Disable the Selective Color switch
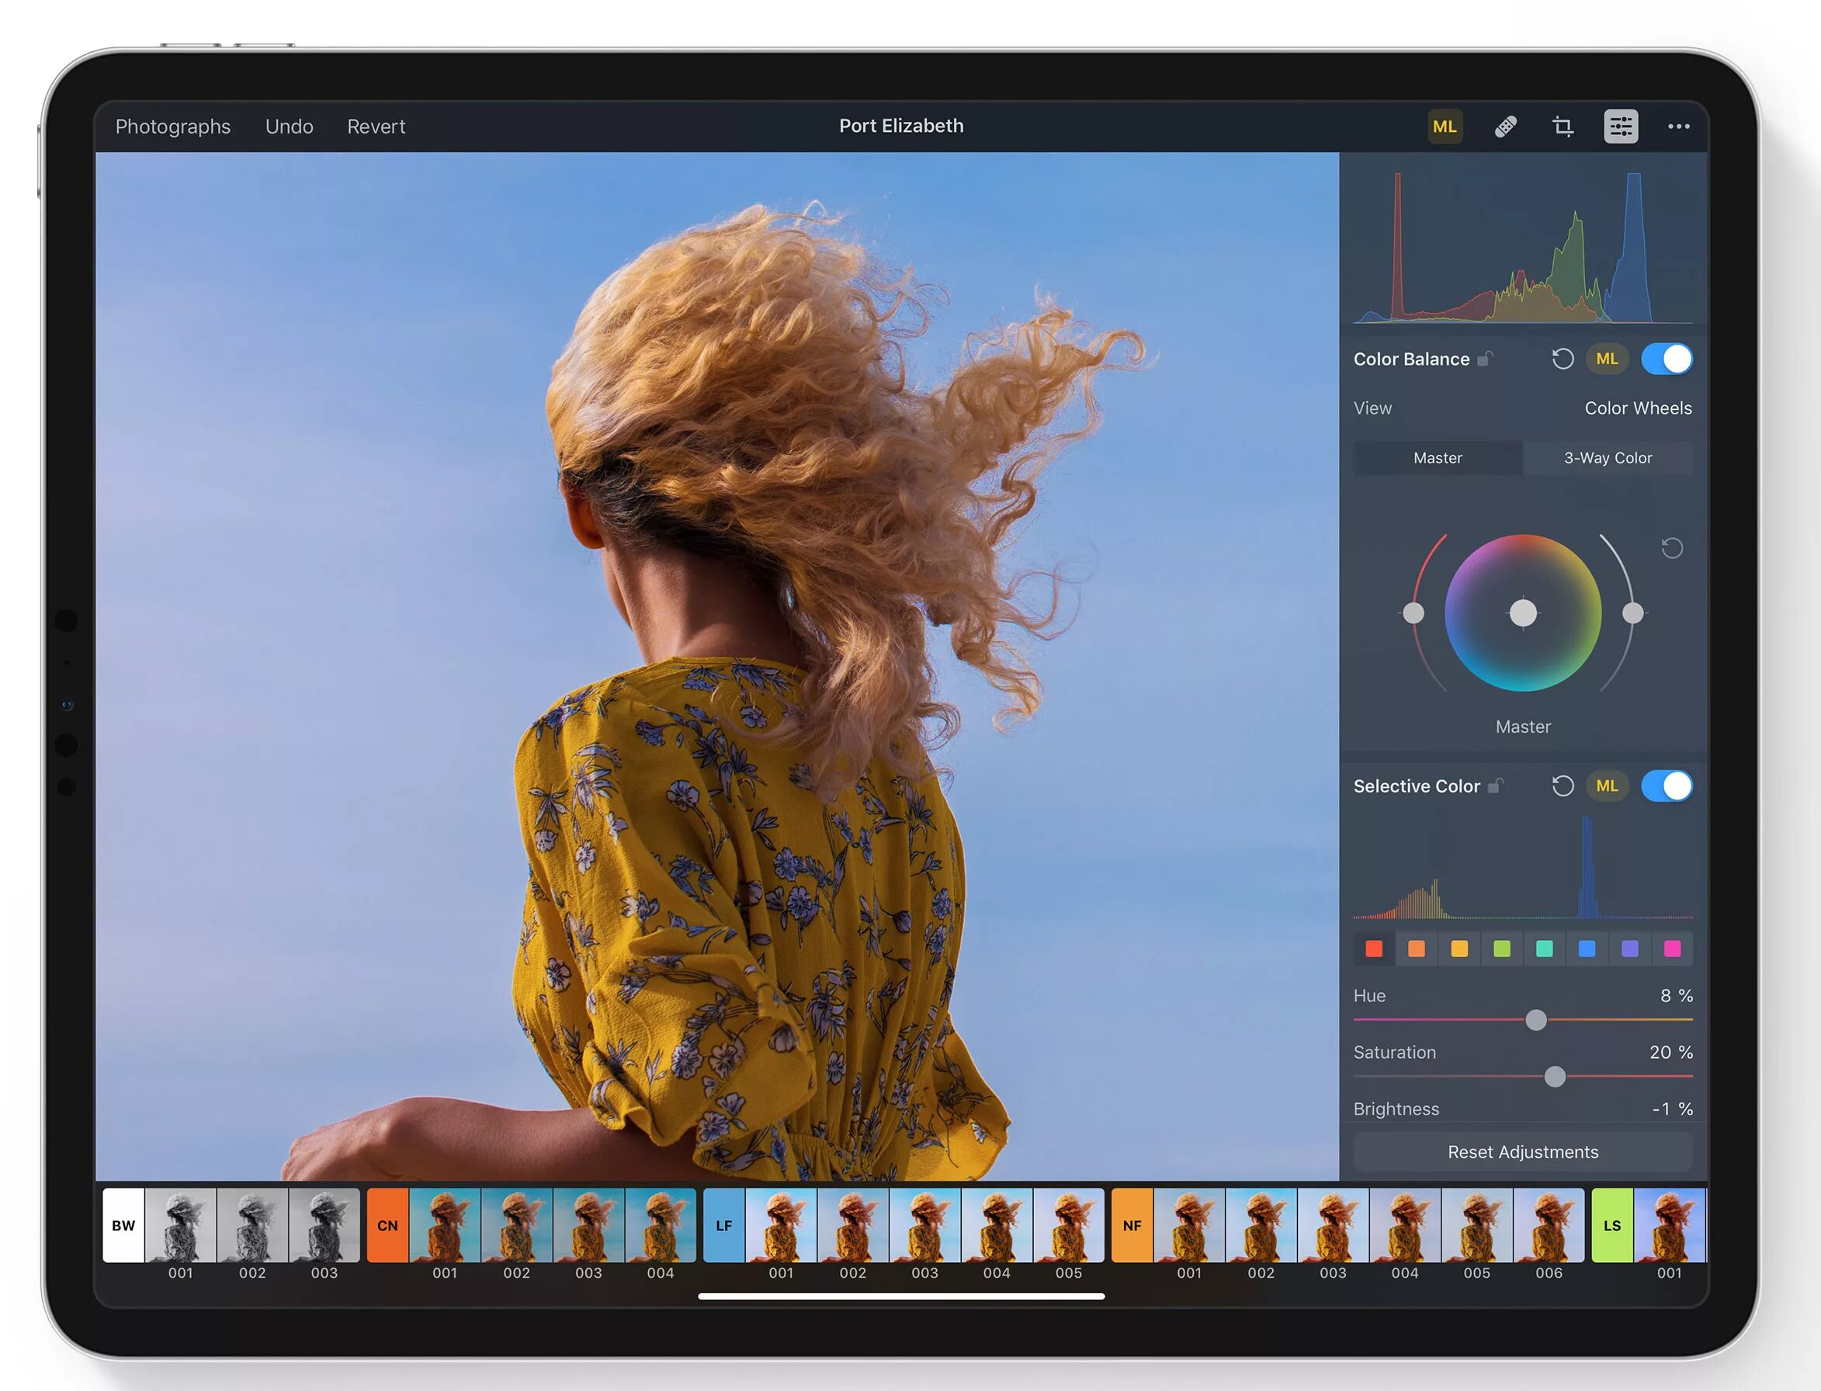Screen dimensions: 1821x1391 click(x=1667, y=786)
